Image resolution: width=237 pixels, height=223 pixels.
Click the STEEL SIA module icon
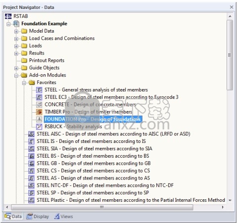pos(31,149)
